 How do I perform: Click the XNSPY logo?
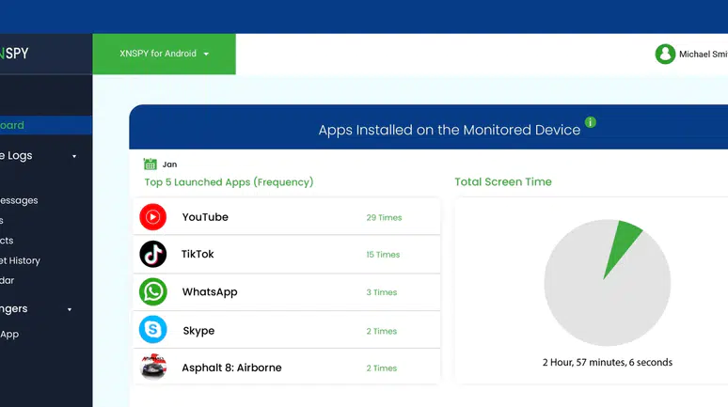[x=14, y=54]
